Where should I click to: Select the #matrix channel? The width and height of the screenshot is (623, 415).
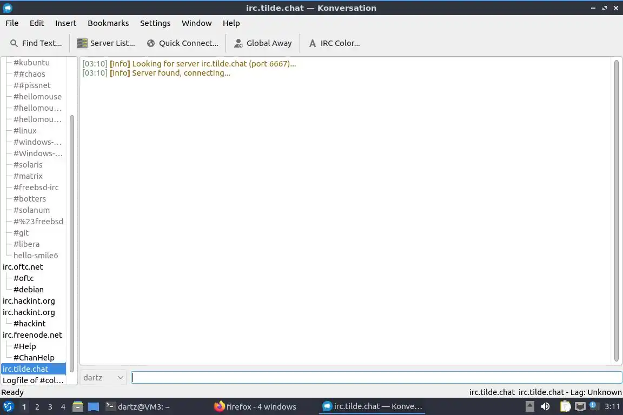28,176
